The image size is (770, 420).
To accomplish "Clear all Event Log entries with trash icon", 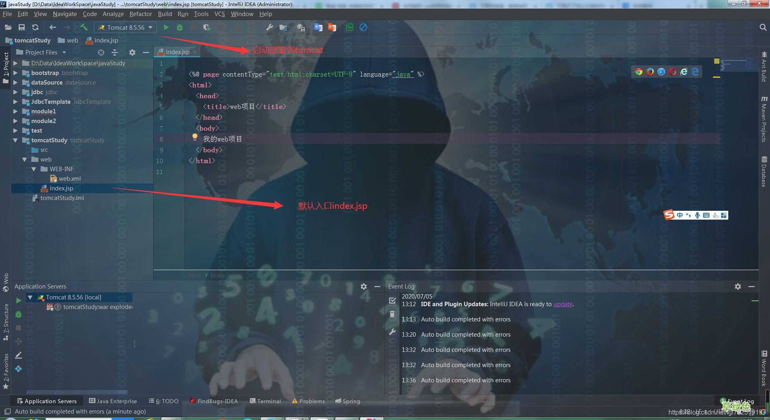I will tap(392, 315).
